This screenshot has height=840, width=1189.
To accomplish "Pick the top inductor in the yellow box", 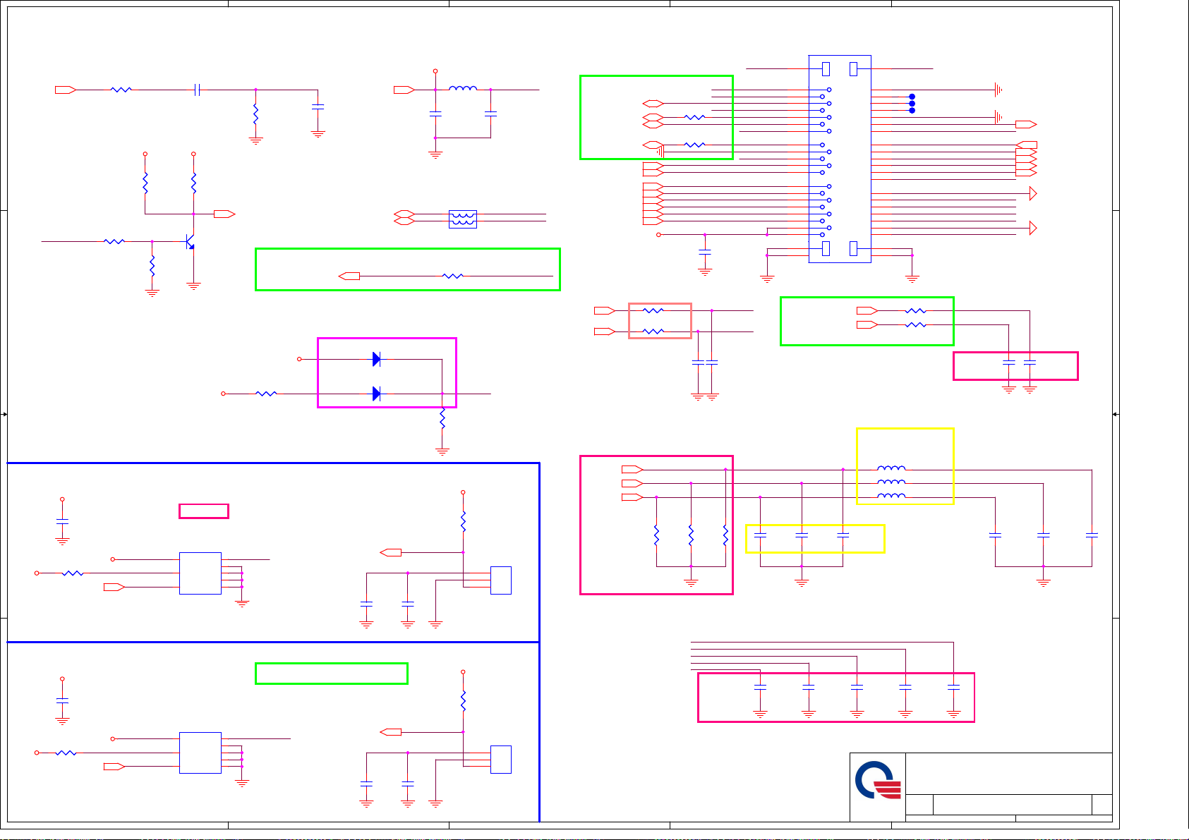I will [891, 468].
